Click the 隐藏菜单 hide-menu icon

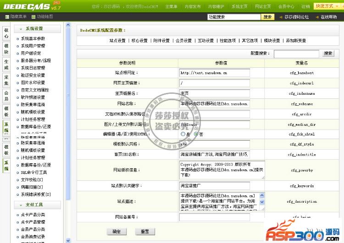pos(7,17)
